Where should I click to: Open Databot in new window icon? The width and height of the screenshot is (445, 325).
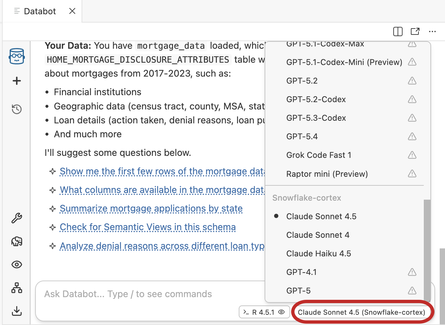[x=415, y=32]
